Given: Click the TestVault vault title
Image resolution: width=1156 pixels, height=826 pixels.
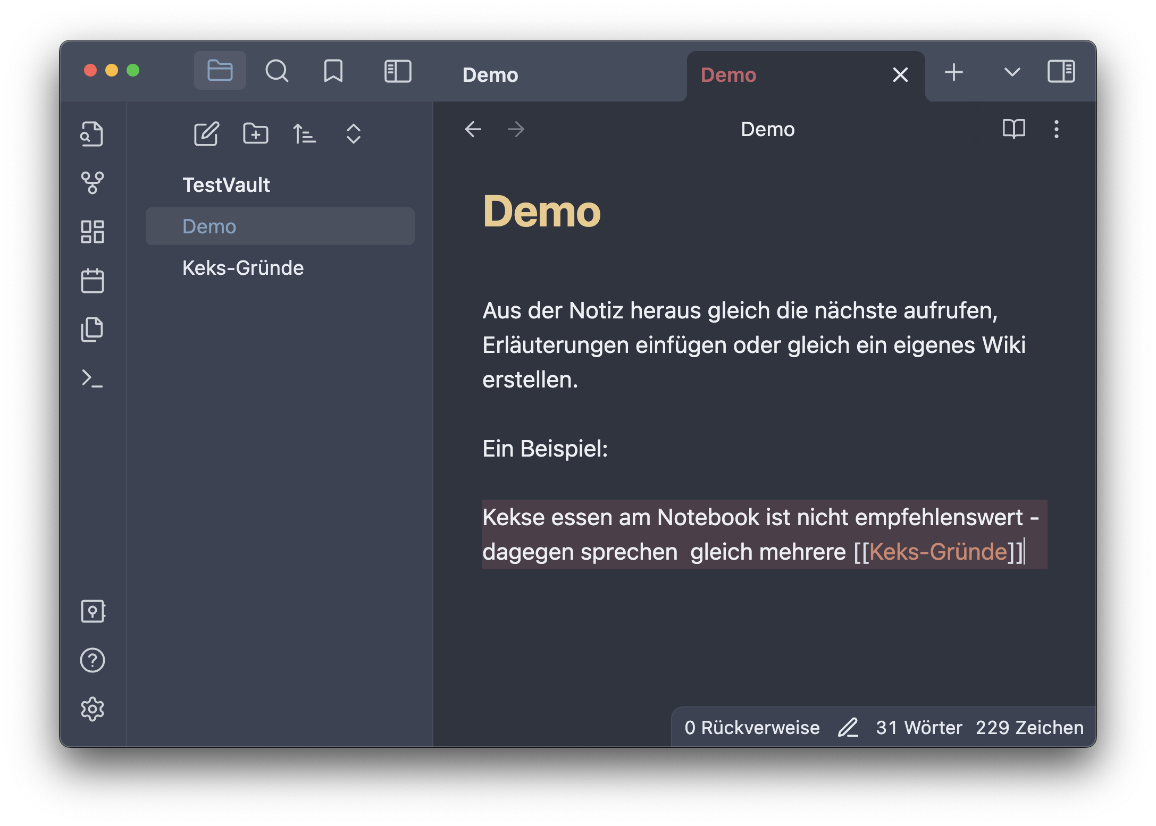Looking at the screenshot, I should point(227,185).
